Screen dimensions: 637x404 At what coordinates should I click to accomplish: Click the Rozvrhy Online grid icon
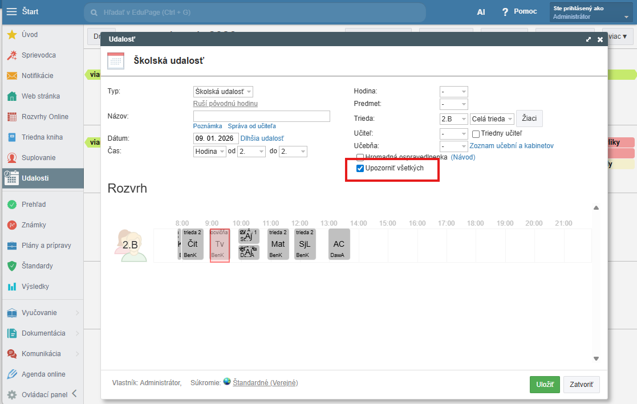point(11,117)
